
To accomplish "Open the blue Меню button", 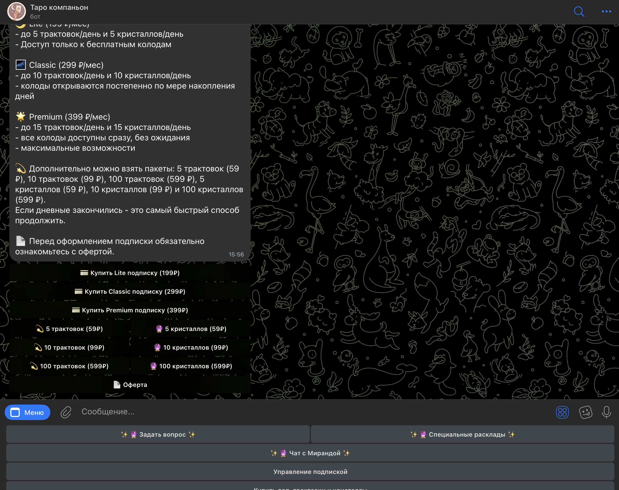I will tap(27, 412).
